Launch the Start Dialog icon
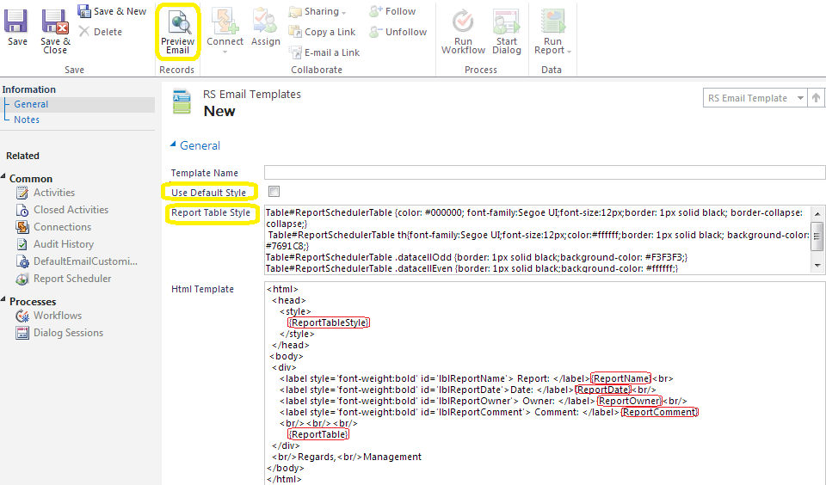 click(x=506, y=23)
